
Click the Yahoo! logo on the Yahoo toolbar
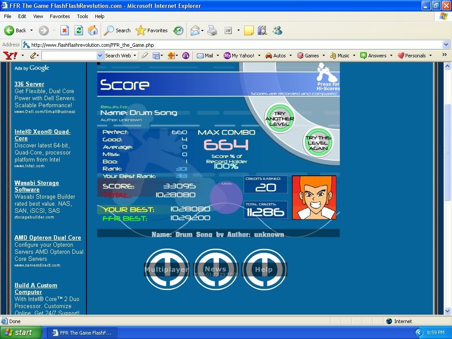(10, 56)
